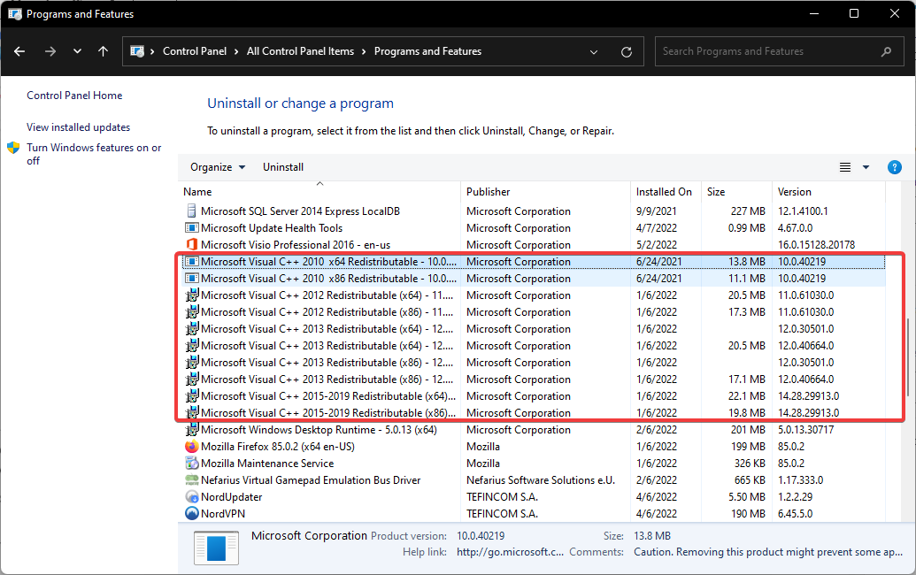The height and width of the screenshot is (575, 916).
Task: Select Microsoft Visio Professional 2016 - en-us
Action: [x=296, y=245]
